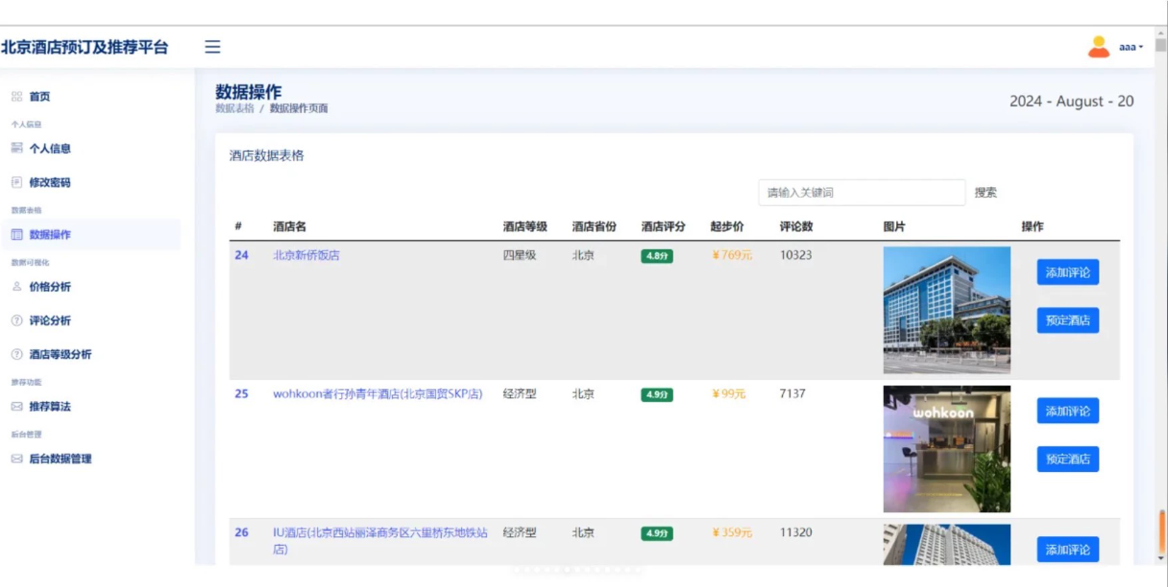Click the 价格分析 person icon
1168x587 pixels.
tap(16, 287)
